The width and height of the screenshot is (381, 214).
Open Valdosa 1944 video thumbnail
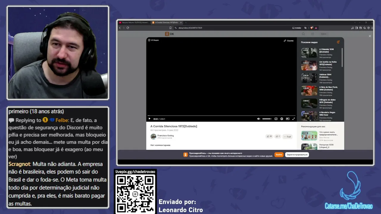point(309,78)
